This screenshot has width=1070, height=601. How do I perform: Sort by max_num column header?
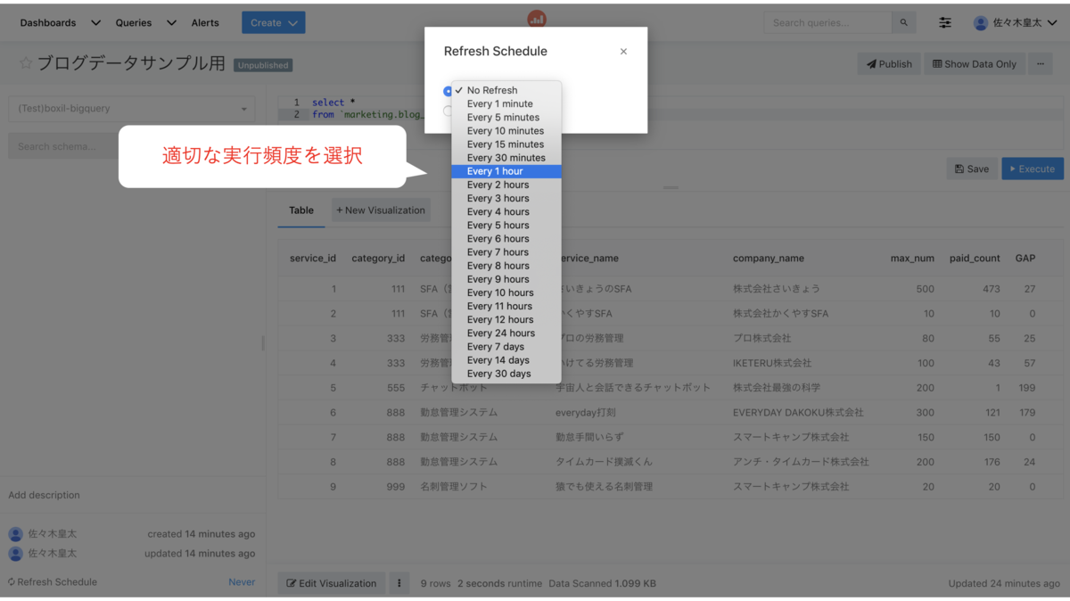click(x=912, y=259)
